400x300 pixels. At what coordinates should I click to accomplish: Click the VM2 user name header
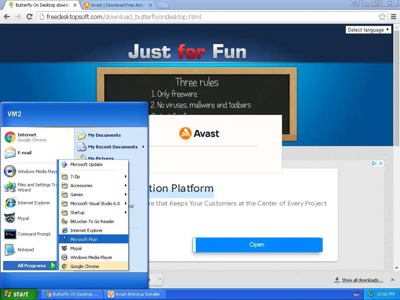14,114
